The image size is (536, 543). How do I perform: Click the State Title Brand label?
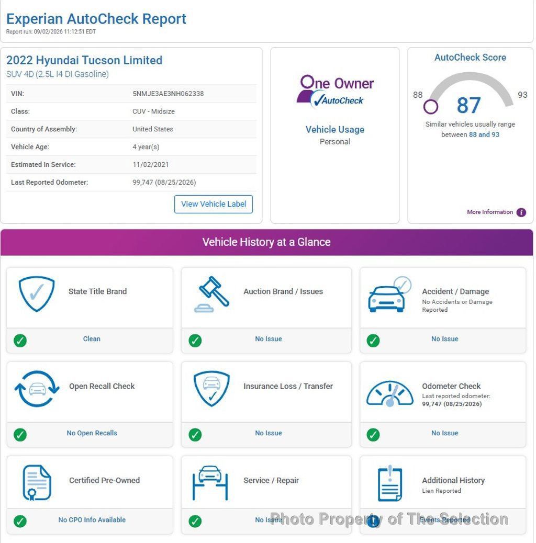point(97,291)
